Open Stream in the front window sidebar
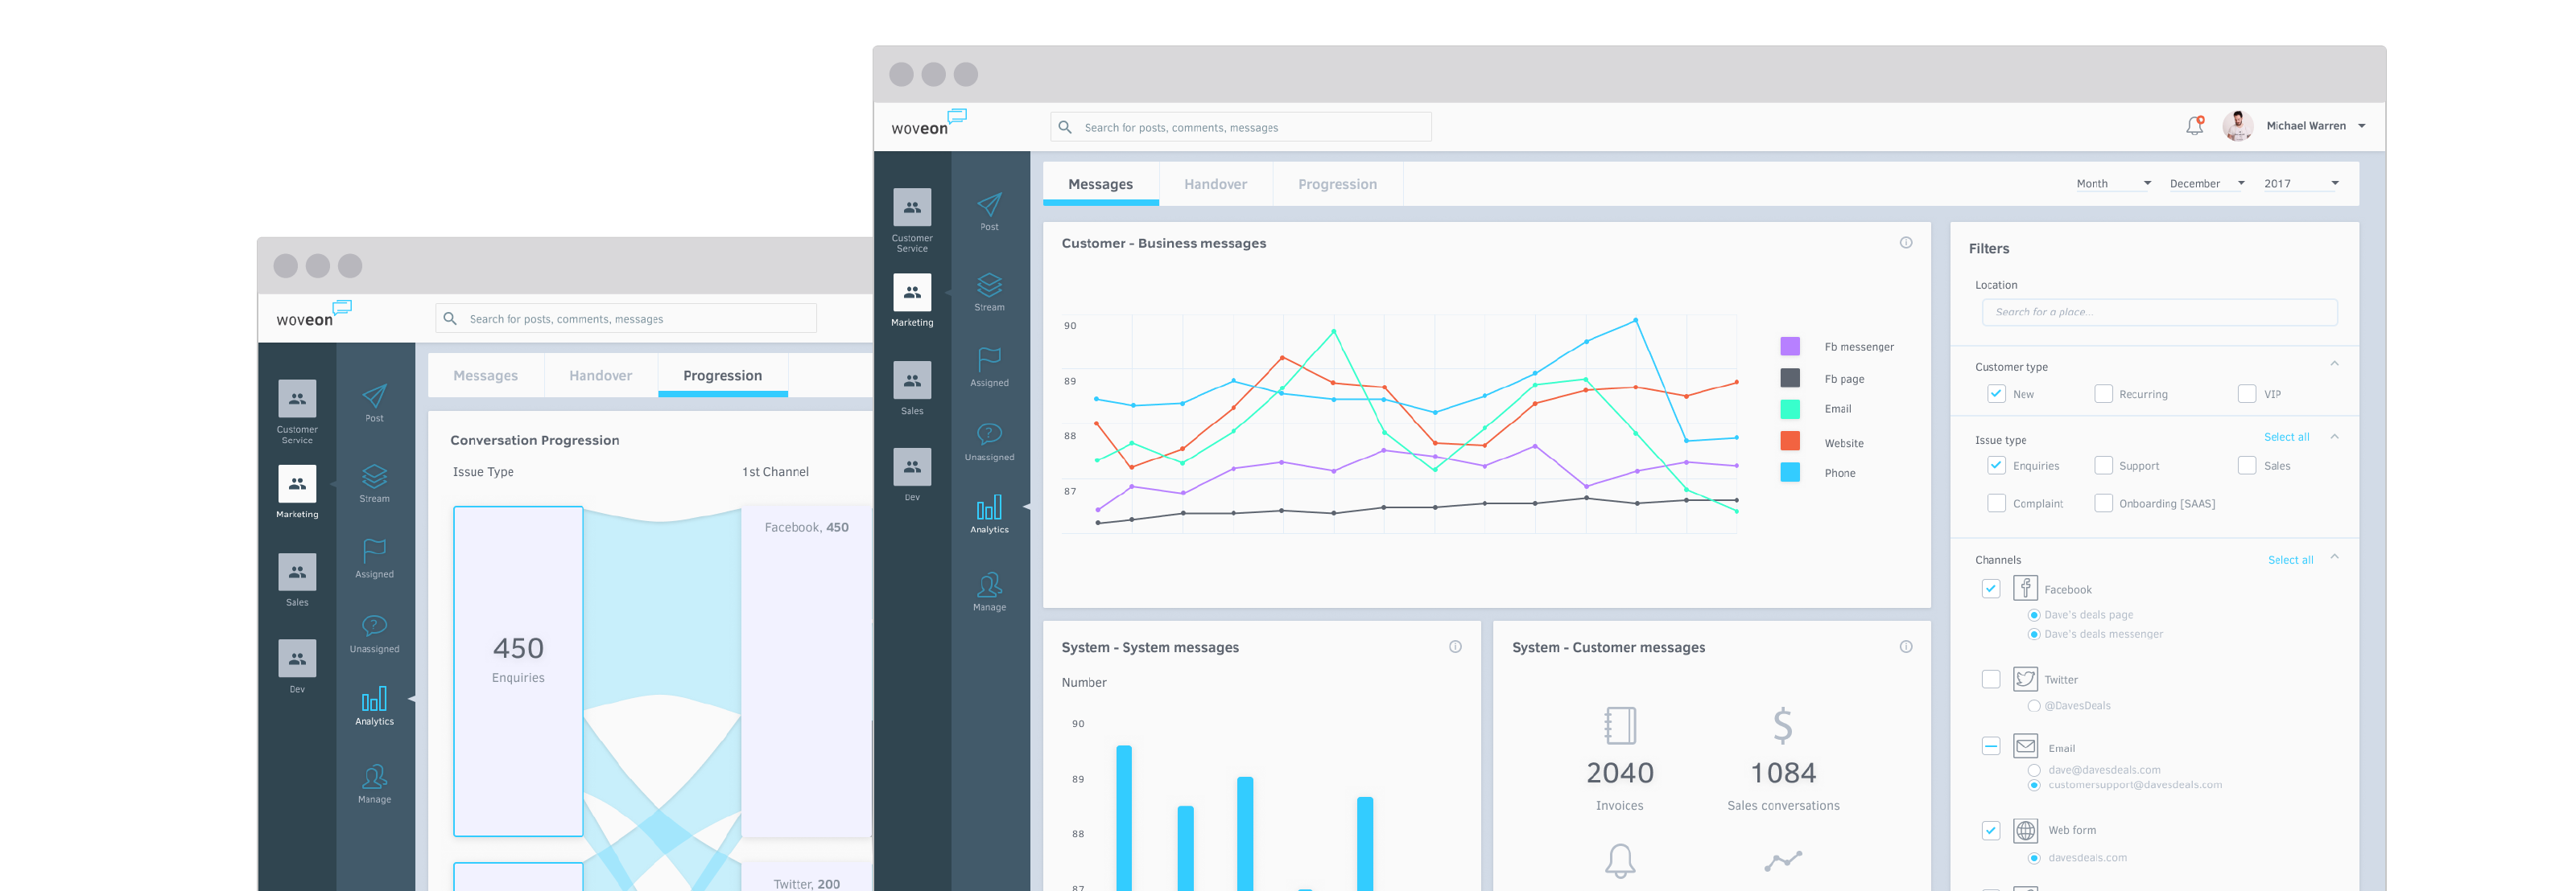 pos(989,292)
